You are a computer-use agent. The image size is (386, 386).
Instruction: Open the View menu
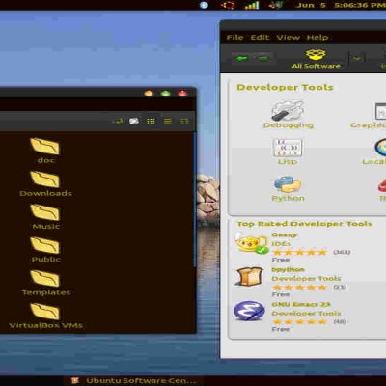point(289,38)
